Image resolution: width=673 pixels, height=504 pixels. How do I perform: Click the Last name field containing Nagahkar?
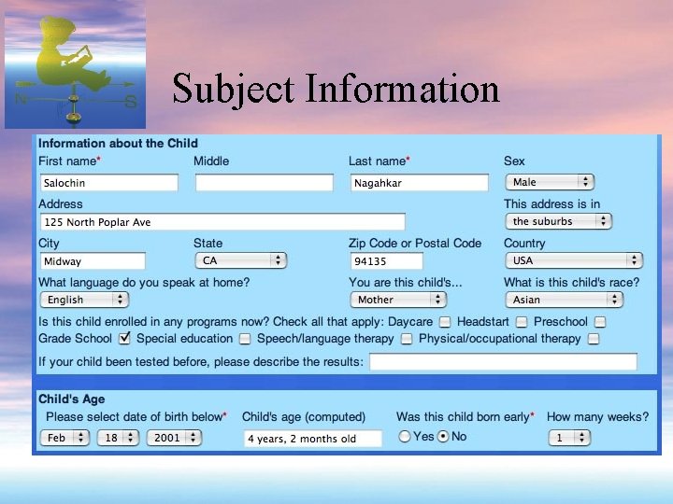coord(420,183)
